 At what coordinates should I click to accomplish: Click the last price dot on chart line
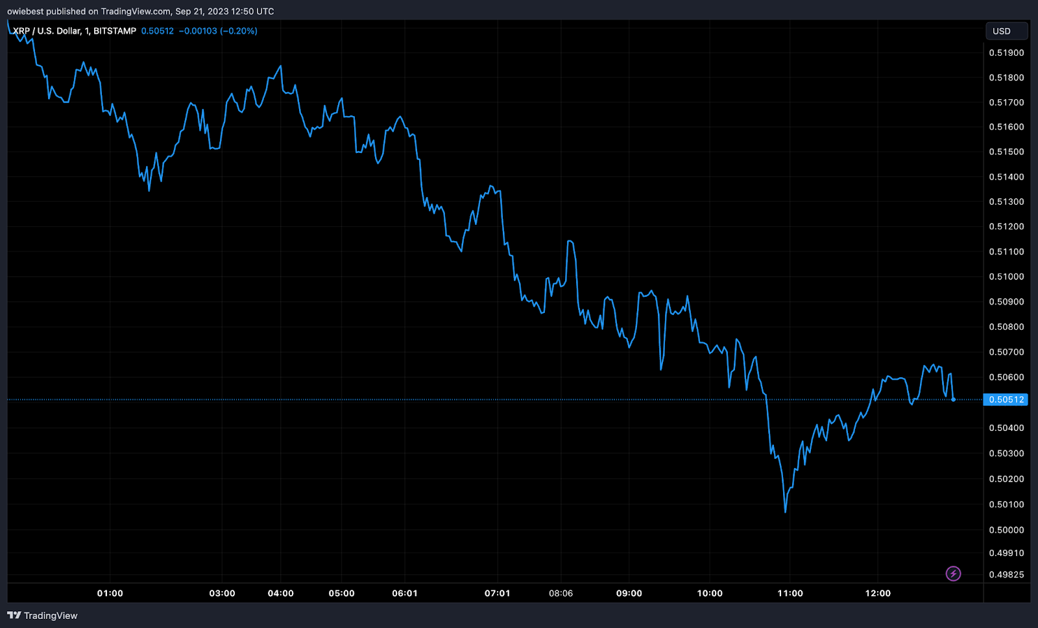953,399
